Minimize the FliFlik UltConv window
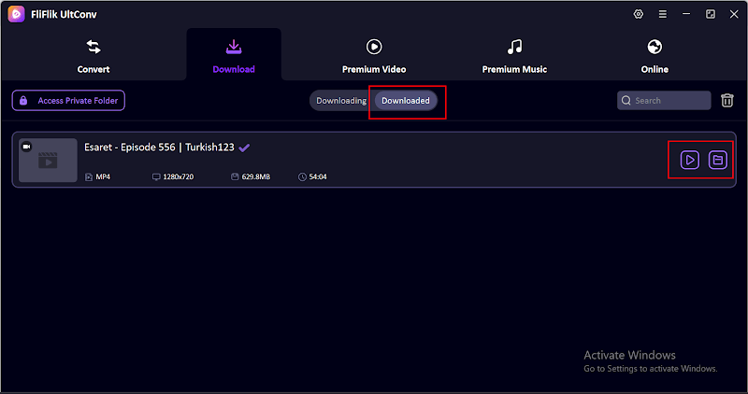The image size is (748, 394). 686,14
